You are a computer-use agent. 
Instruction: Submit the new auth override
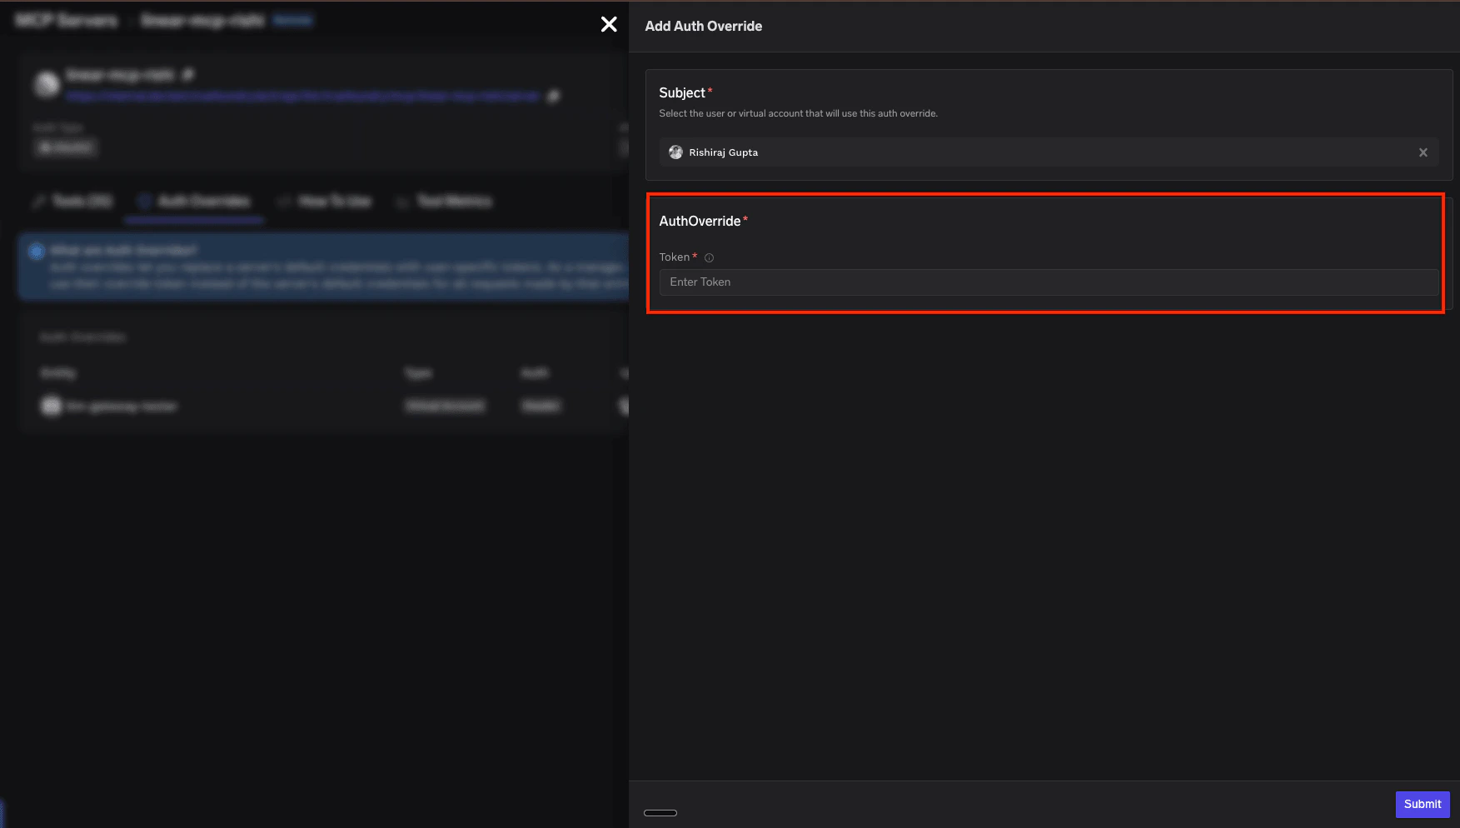click(1422, 804)
